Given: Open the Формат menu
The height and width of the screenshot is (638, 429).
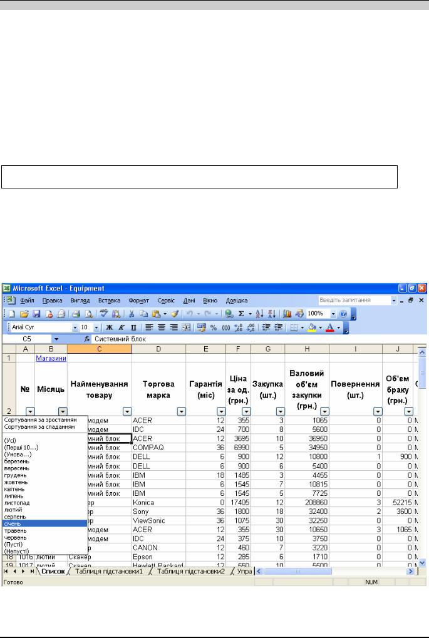Looking at the screenshot, I should 139,301.
